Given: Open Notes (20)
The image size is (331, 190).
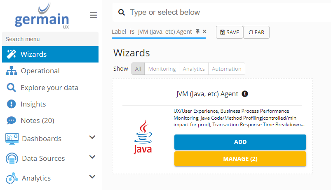Looking at the screenshot, I should coord(37,120).
